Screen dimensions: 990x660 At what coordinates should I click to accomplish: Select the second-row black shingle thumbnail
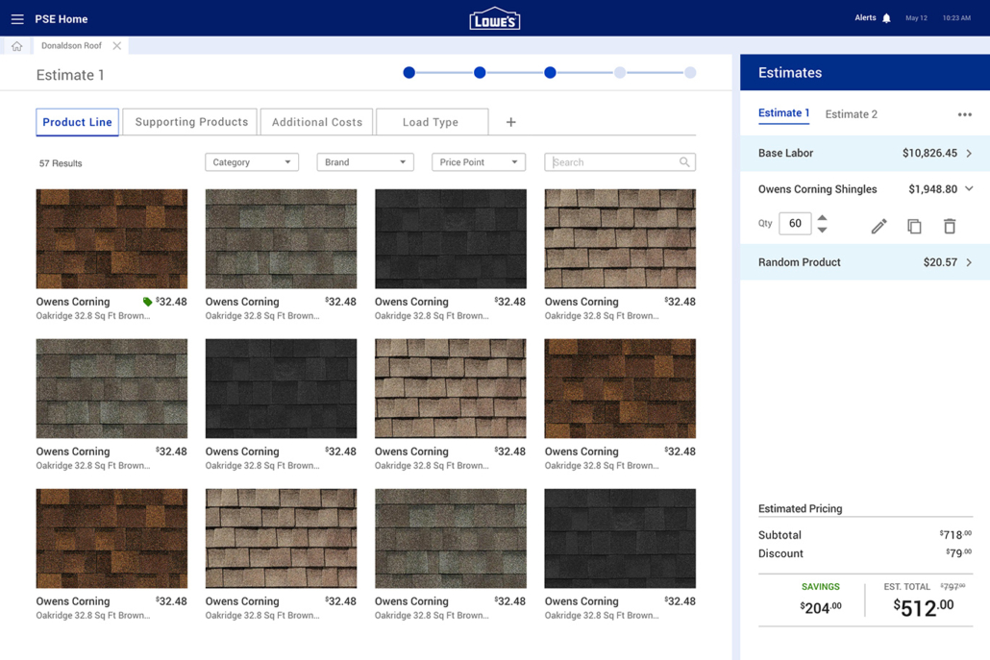281,389
